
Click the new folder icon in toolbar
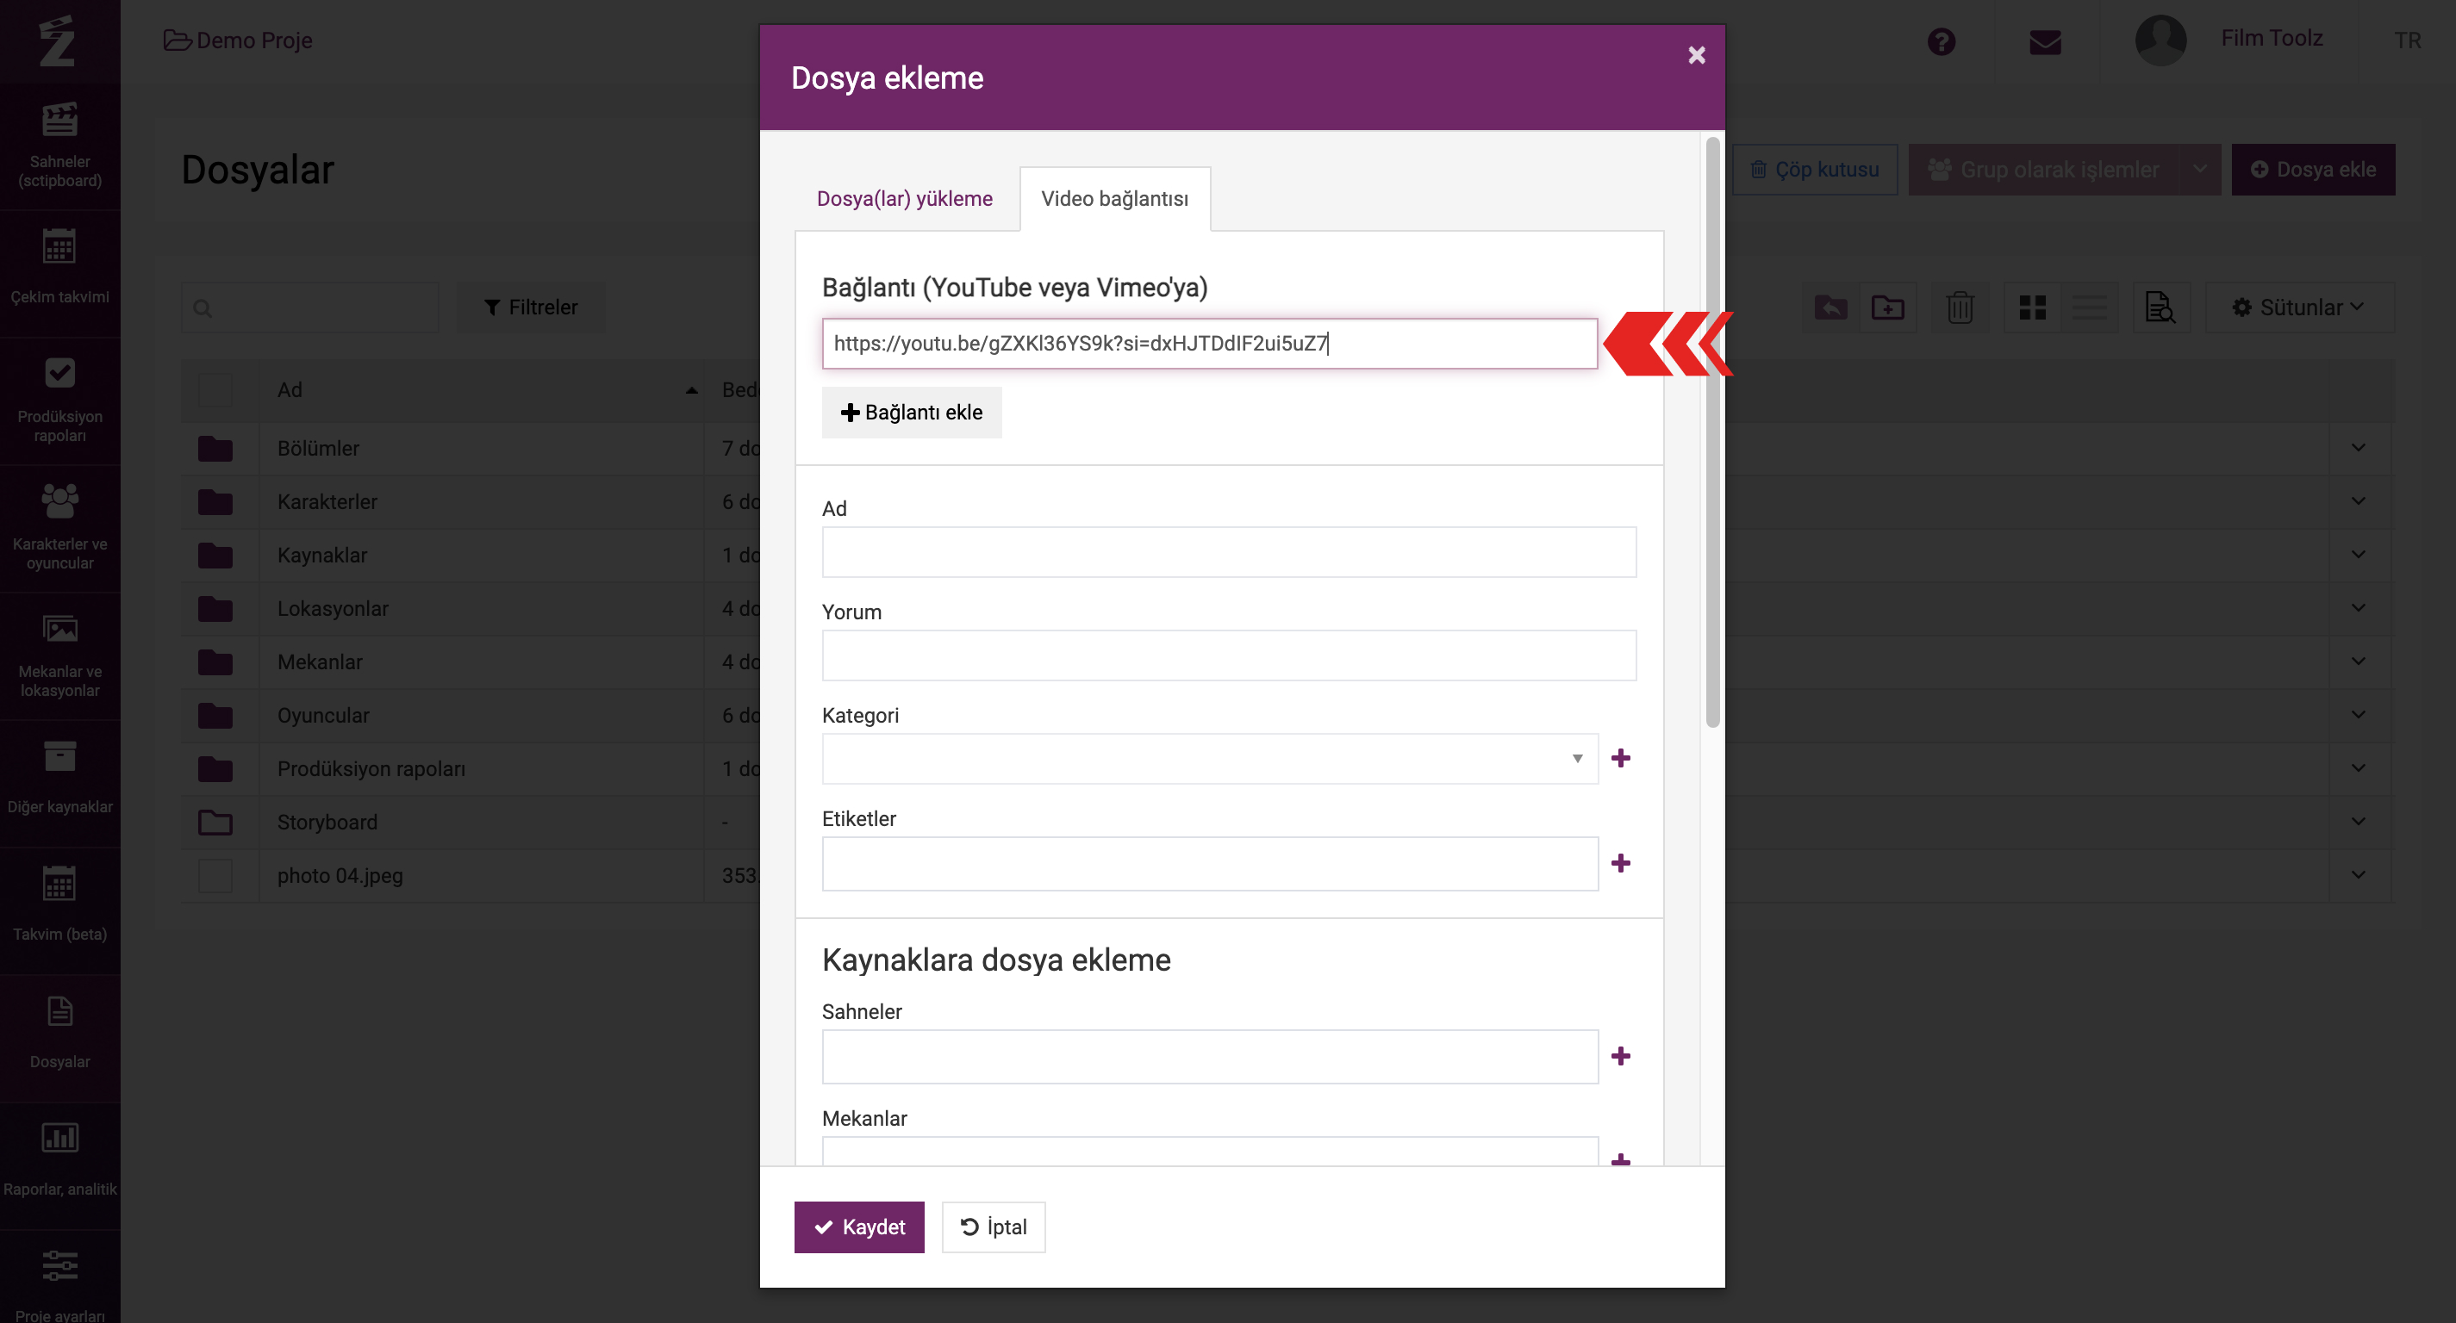[x=1888, y=307]
